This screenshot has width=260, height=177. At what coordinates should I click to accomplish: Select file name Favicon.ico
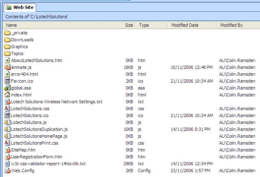coord(22,81)
